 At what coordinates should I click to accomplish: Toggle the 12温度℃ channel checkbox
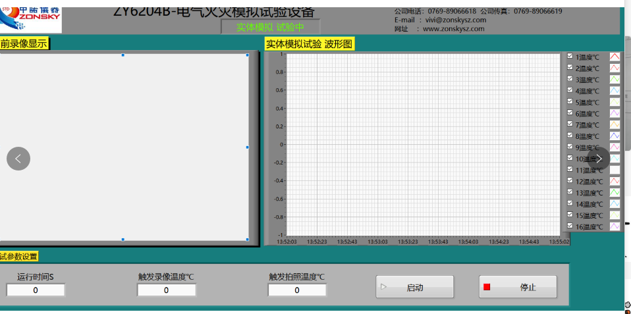[x=570, y=181]
